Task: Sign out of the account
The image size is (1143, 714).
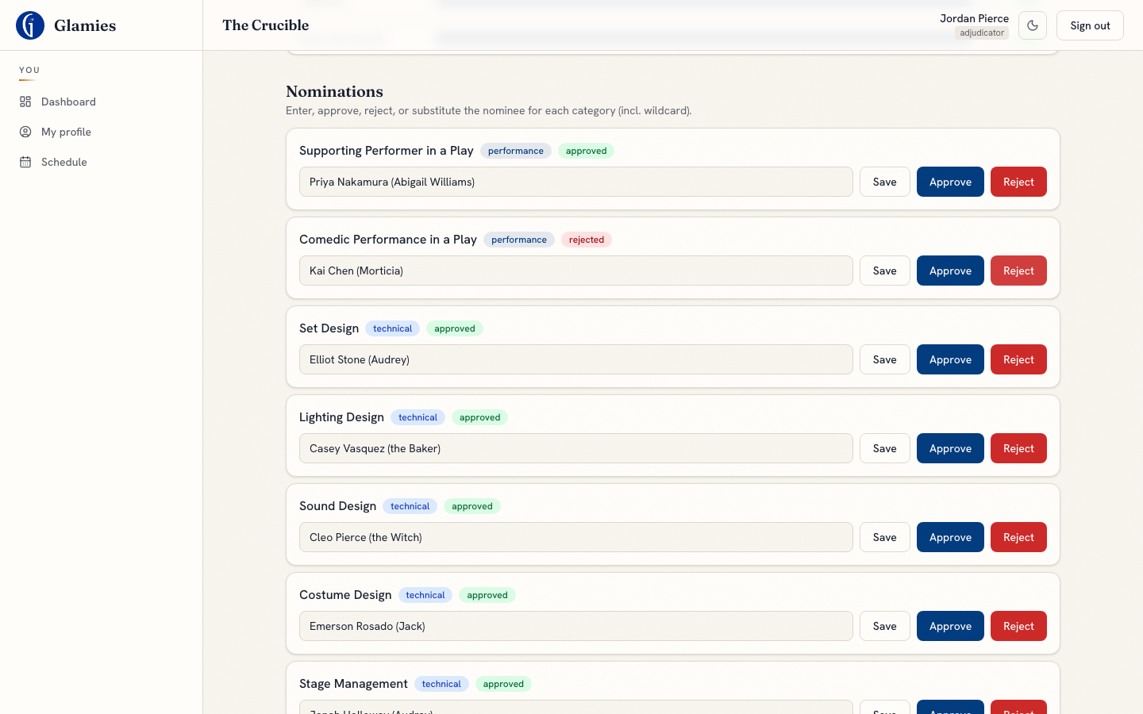Action: [x=1090, y=25]
